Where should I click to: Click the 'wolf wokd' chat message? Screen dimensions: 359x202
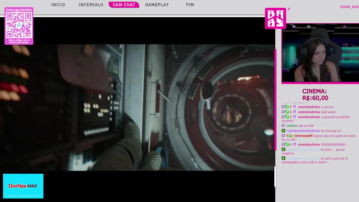pyautogui.click(x=328, y=112)
